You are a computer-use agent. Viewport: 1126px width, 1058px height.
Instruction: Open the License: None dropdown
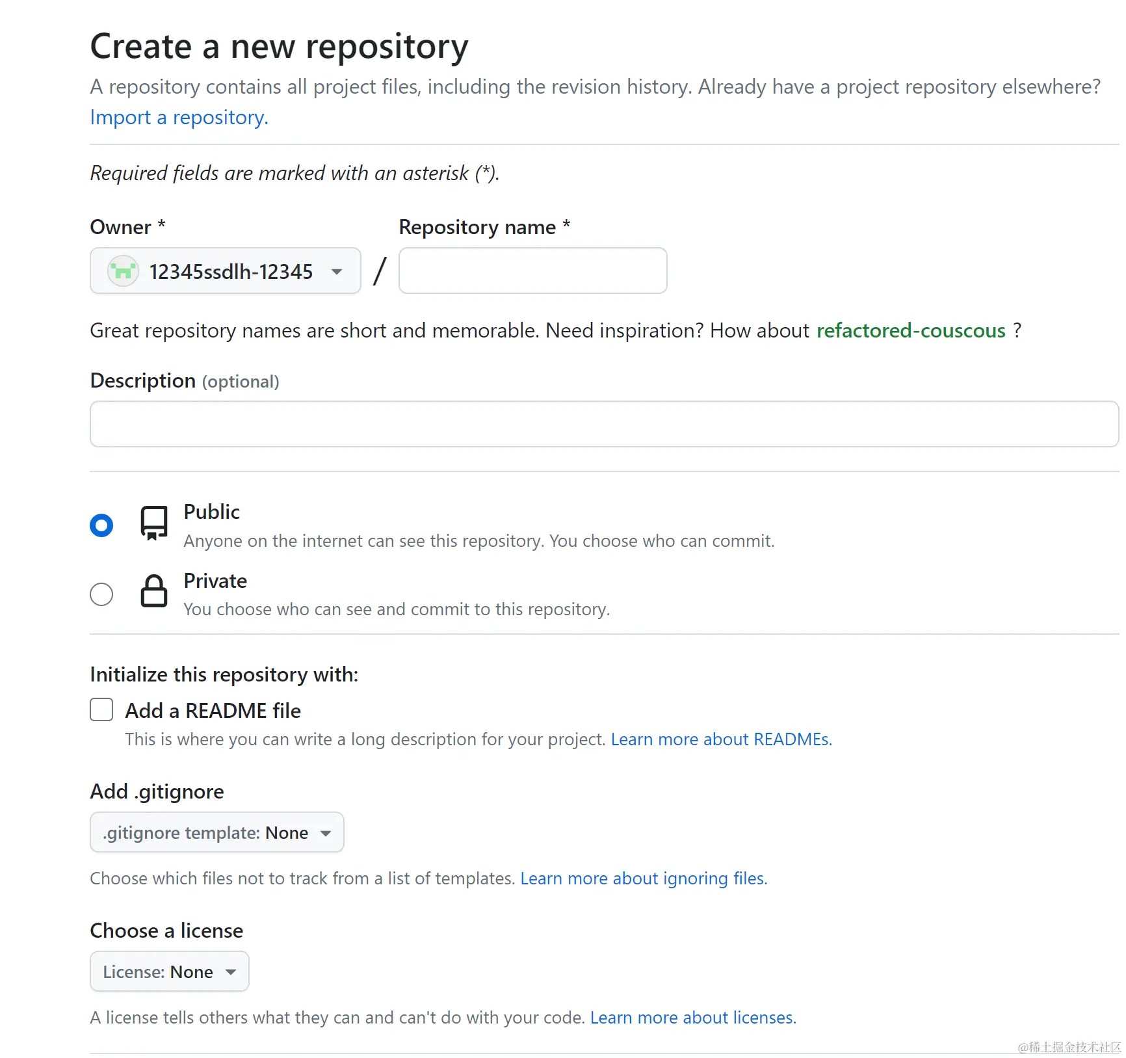point(169,972)
